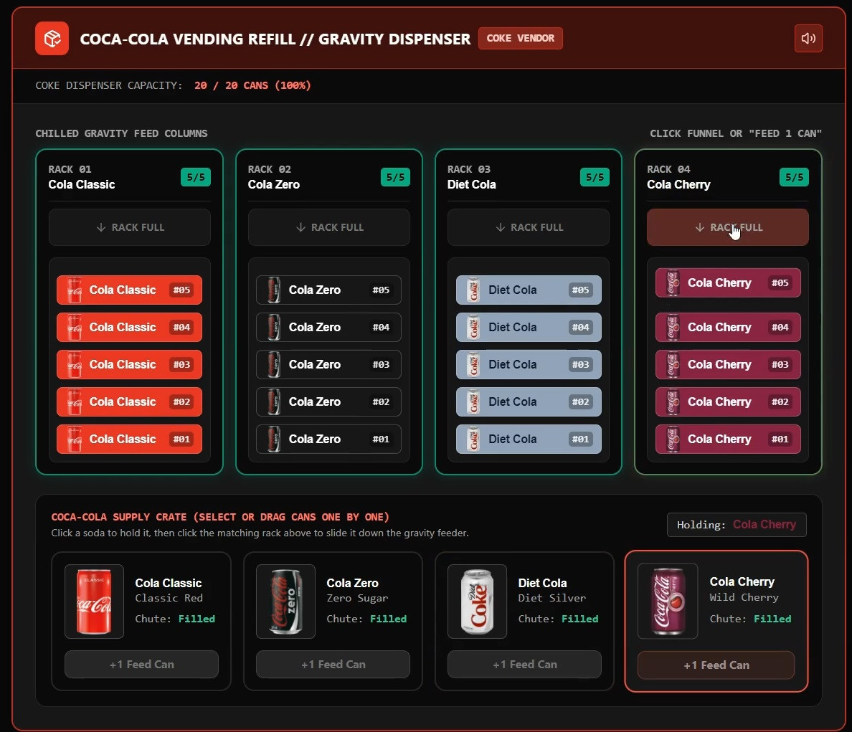
Task: Click the Cola Cherry #02 can icon
Action: tap(673, 401)
